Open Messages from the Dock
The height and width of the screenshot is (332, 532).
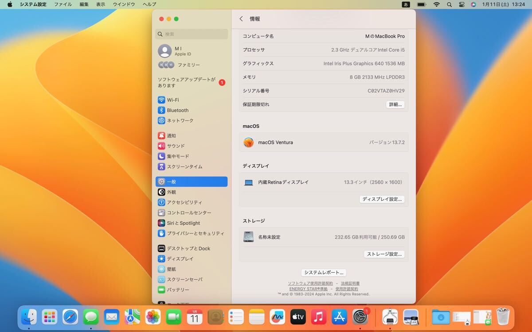[x=91, y=317]
